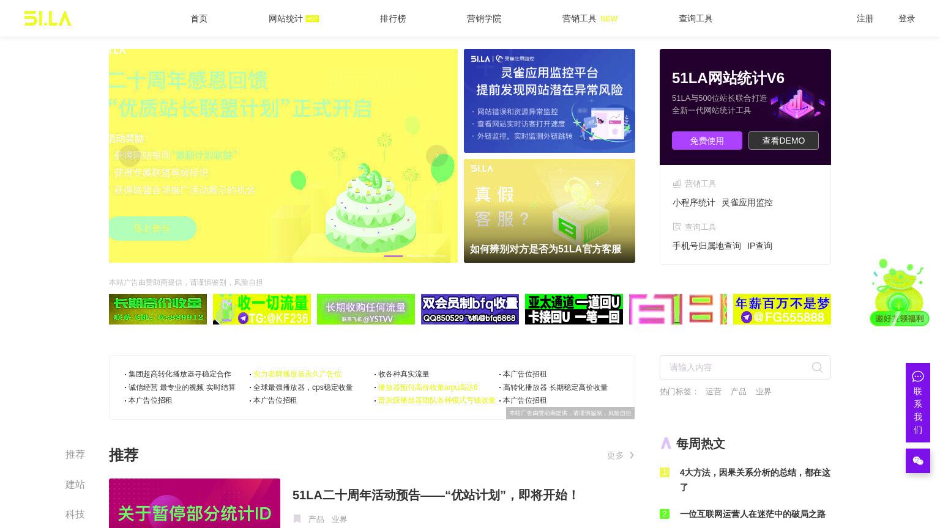Open 手机号归属地查询 link
This screenshot has height=528, width=940.
[706, 246]
